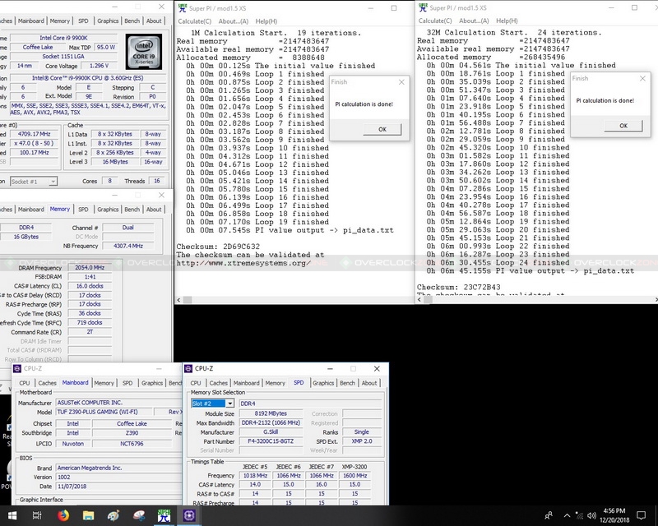This screenshot has width=658, height=526.
Task: Maximize the CPU-Z SPD window
Action: 353,368
